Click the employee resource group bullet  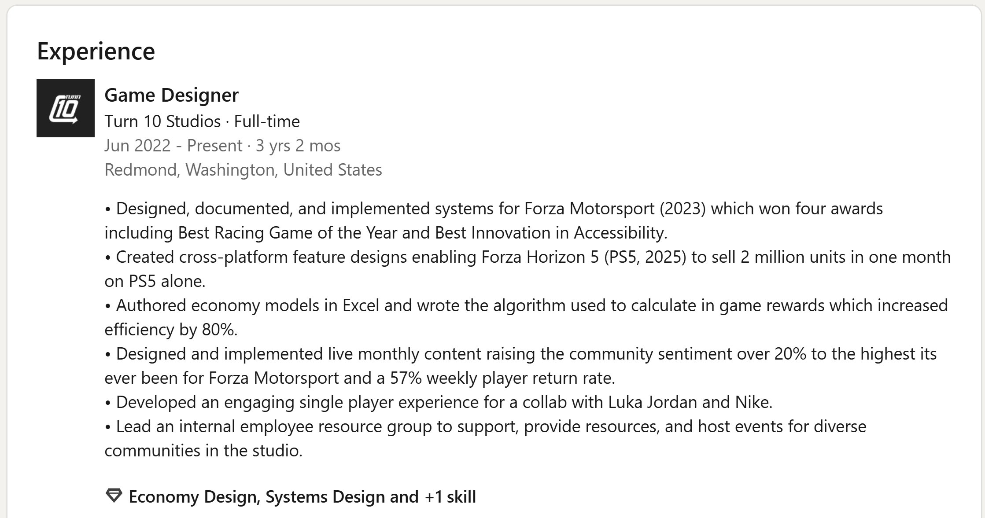tap(485, 438)
